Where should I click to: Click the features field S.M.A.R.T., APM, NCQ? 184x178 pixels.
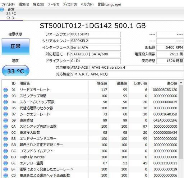127,74
